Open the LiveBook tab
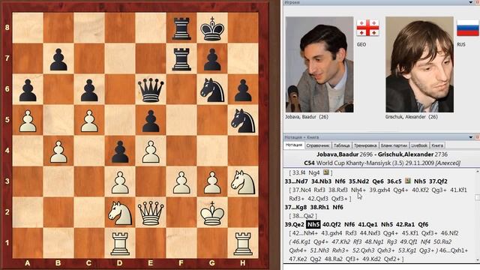This screenshot has height=270, width=480. point(419,145)
